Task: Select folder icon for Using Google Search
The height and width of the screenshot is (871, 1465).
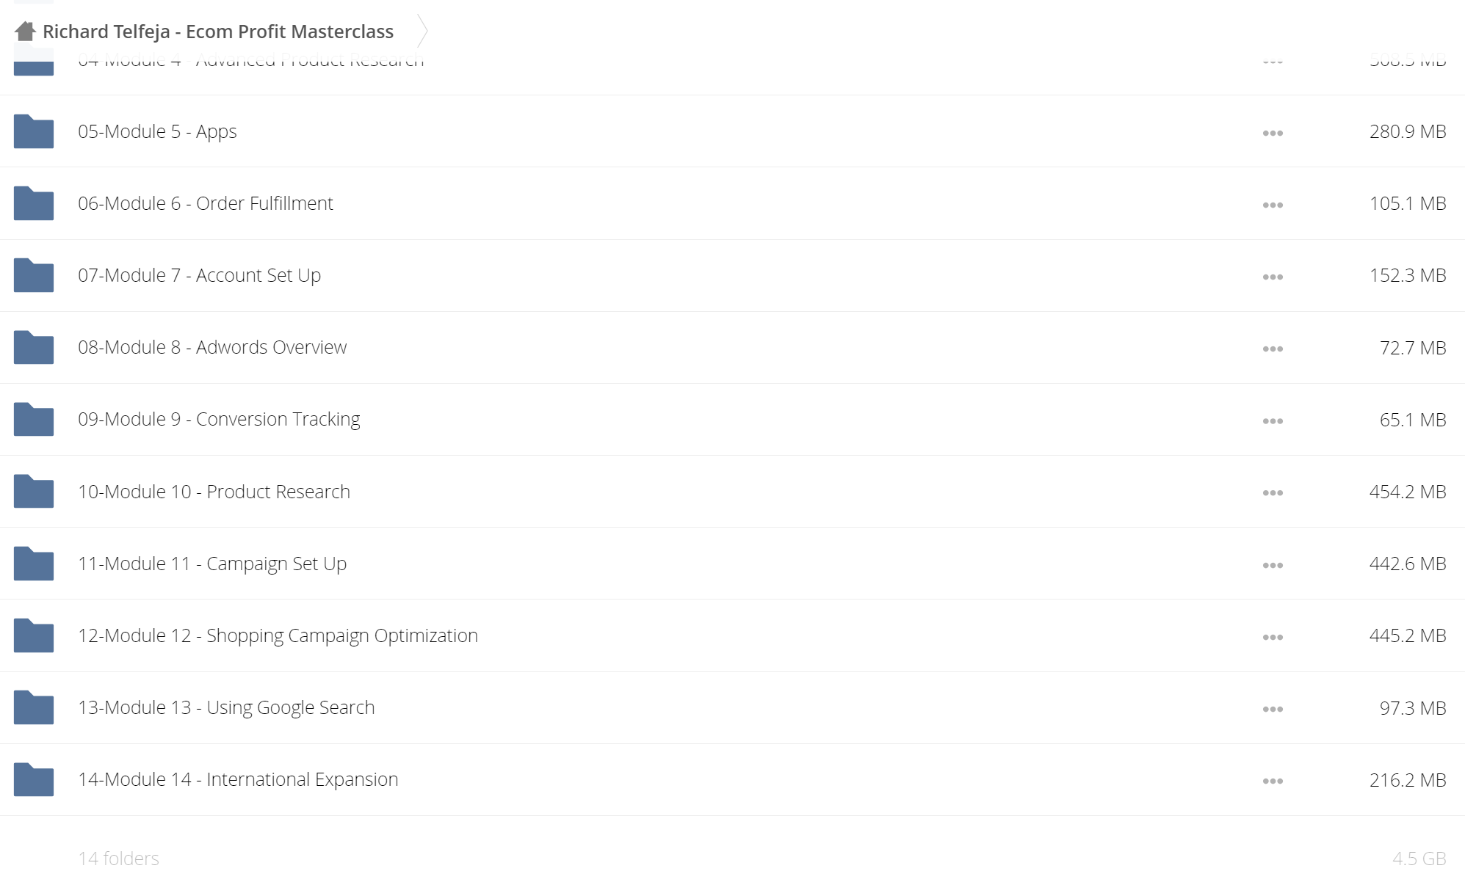Action: 34,707
